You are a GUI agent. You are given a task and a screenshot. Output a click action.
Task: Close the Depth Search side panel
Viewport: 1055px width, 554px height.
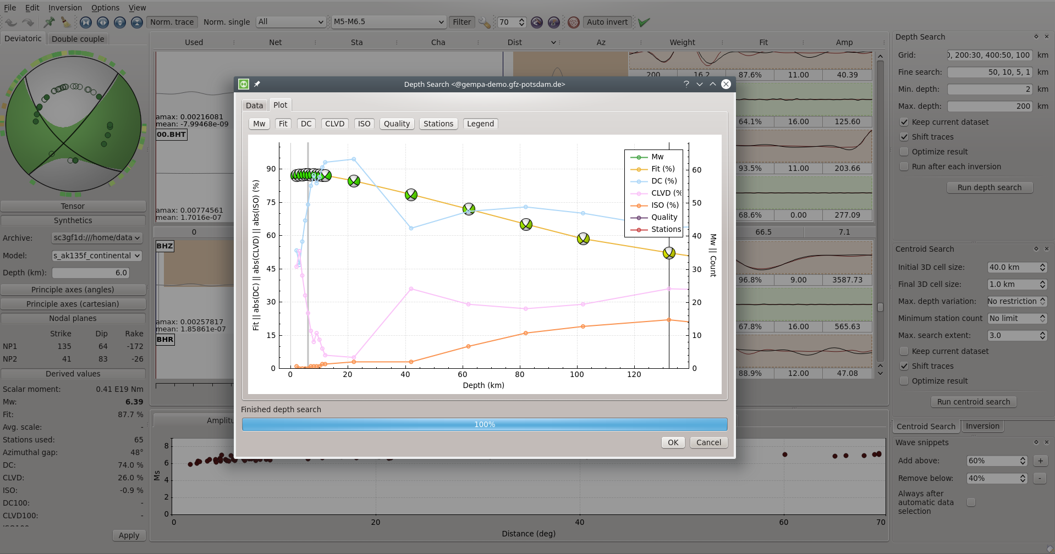coord(1047,37)
